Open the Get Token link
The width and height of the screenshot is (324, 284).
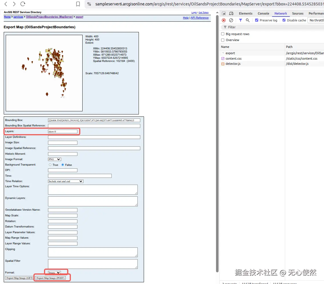point(203,13)
